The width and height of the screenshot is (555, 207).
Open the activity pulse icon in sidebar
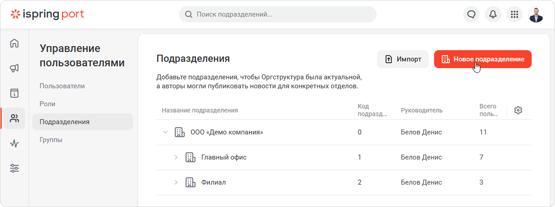tap(14, 143)
